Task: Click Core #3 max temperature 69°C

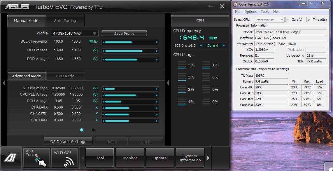Action: (x=307, y=105)
